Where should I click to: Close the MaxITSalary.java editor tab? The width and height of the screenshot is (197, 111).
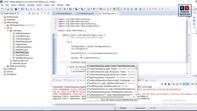tap(117, 14)
